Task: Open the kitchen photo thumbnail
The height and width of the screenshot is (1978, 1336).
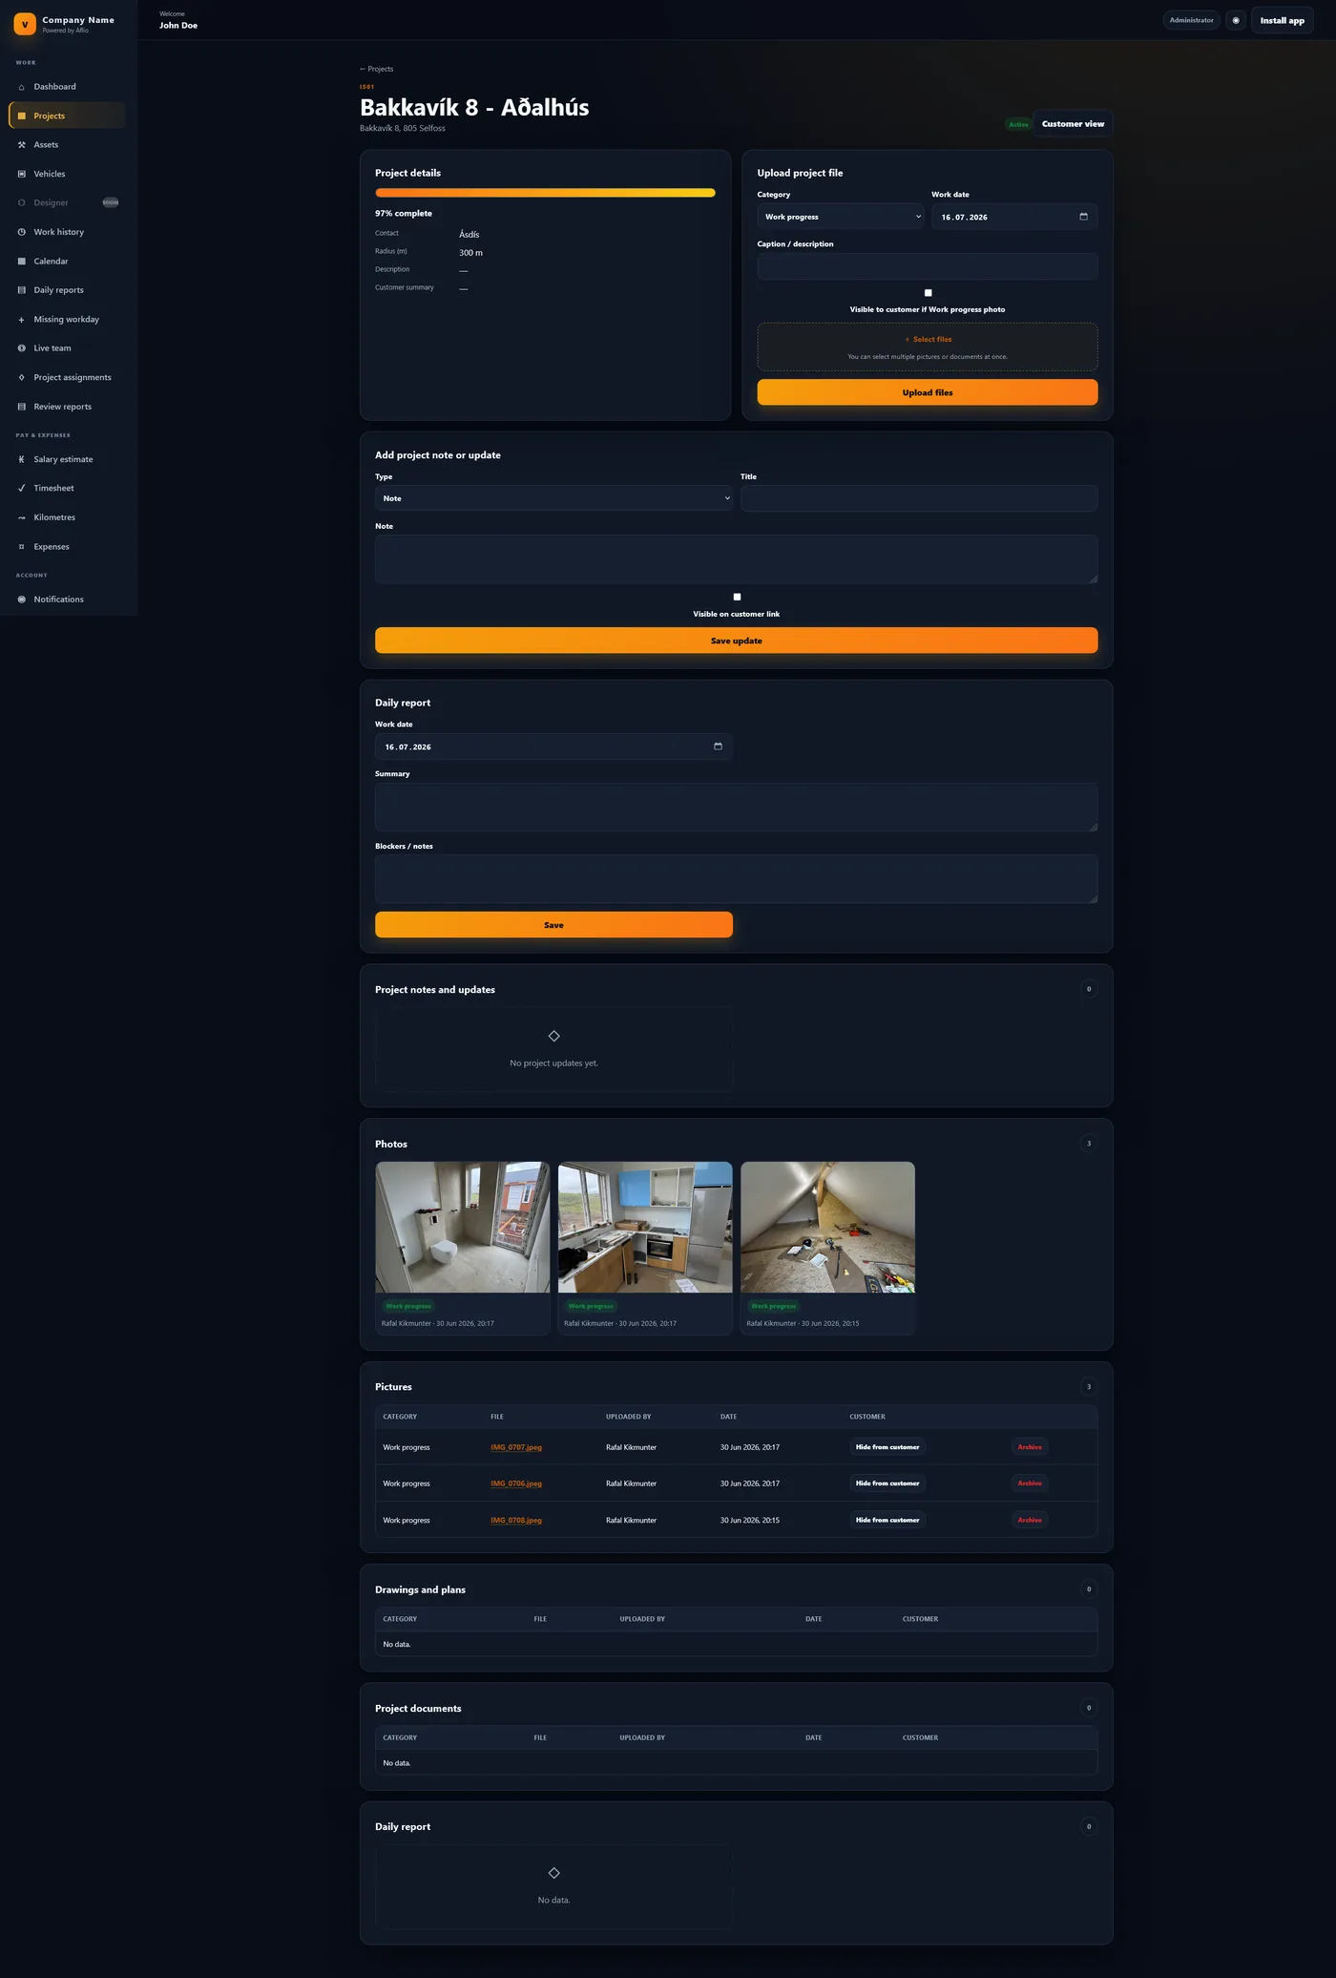Action: 645,1228
